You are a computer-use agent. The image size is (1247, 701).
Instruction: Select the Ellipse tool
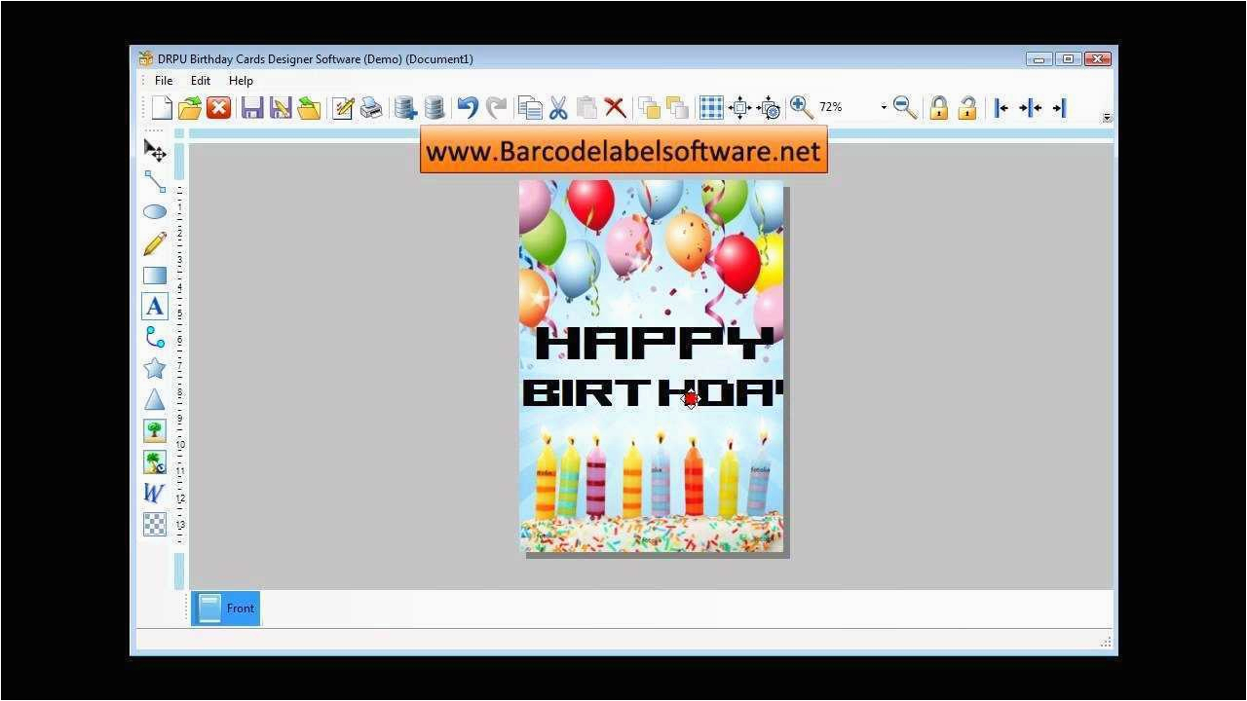click(155, 211)
